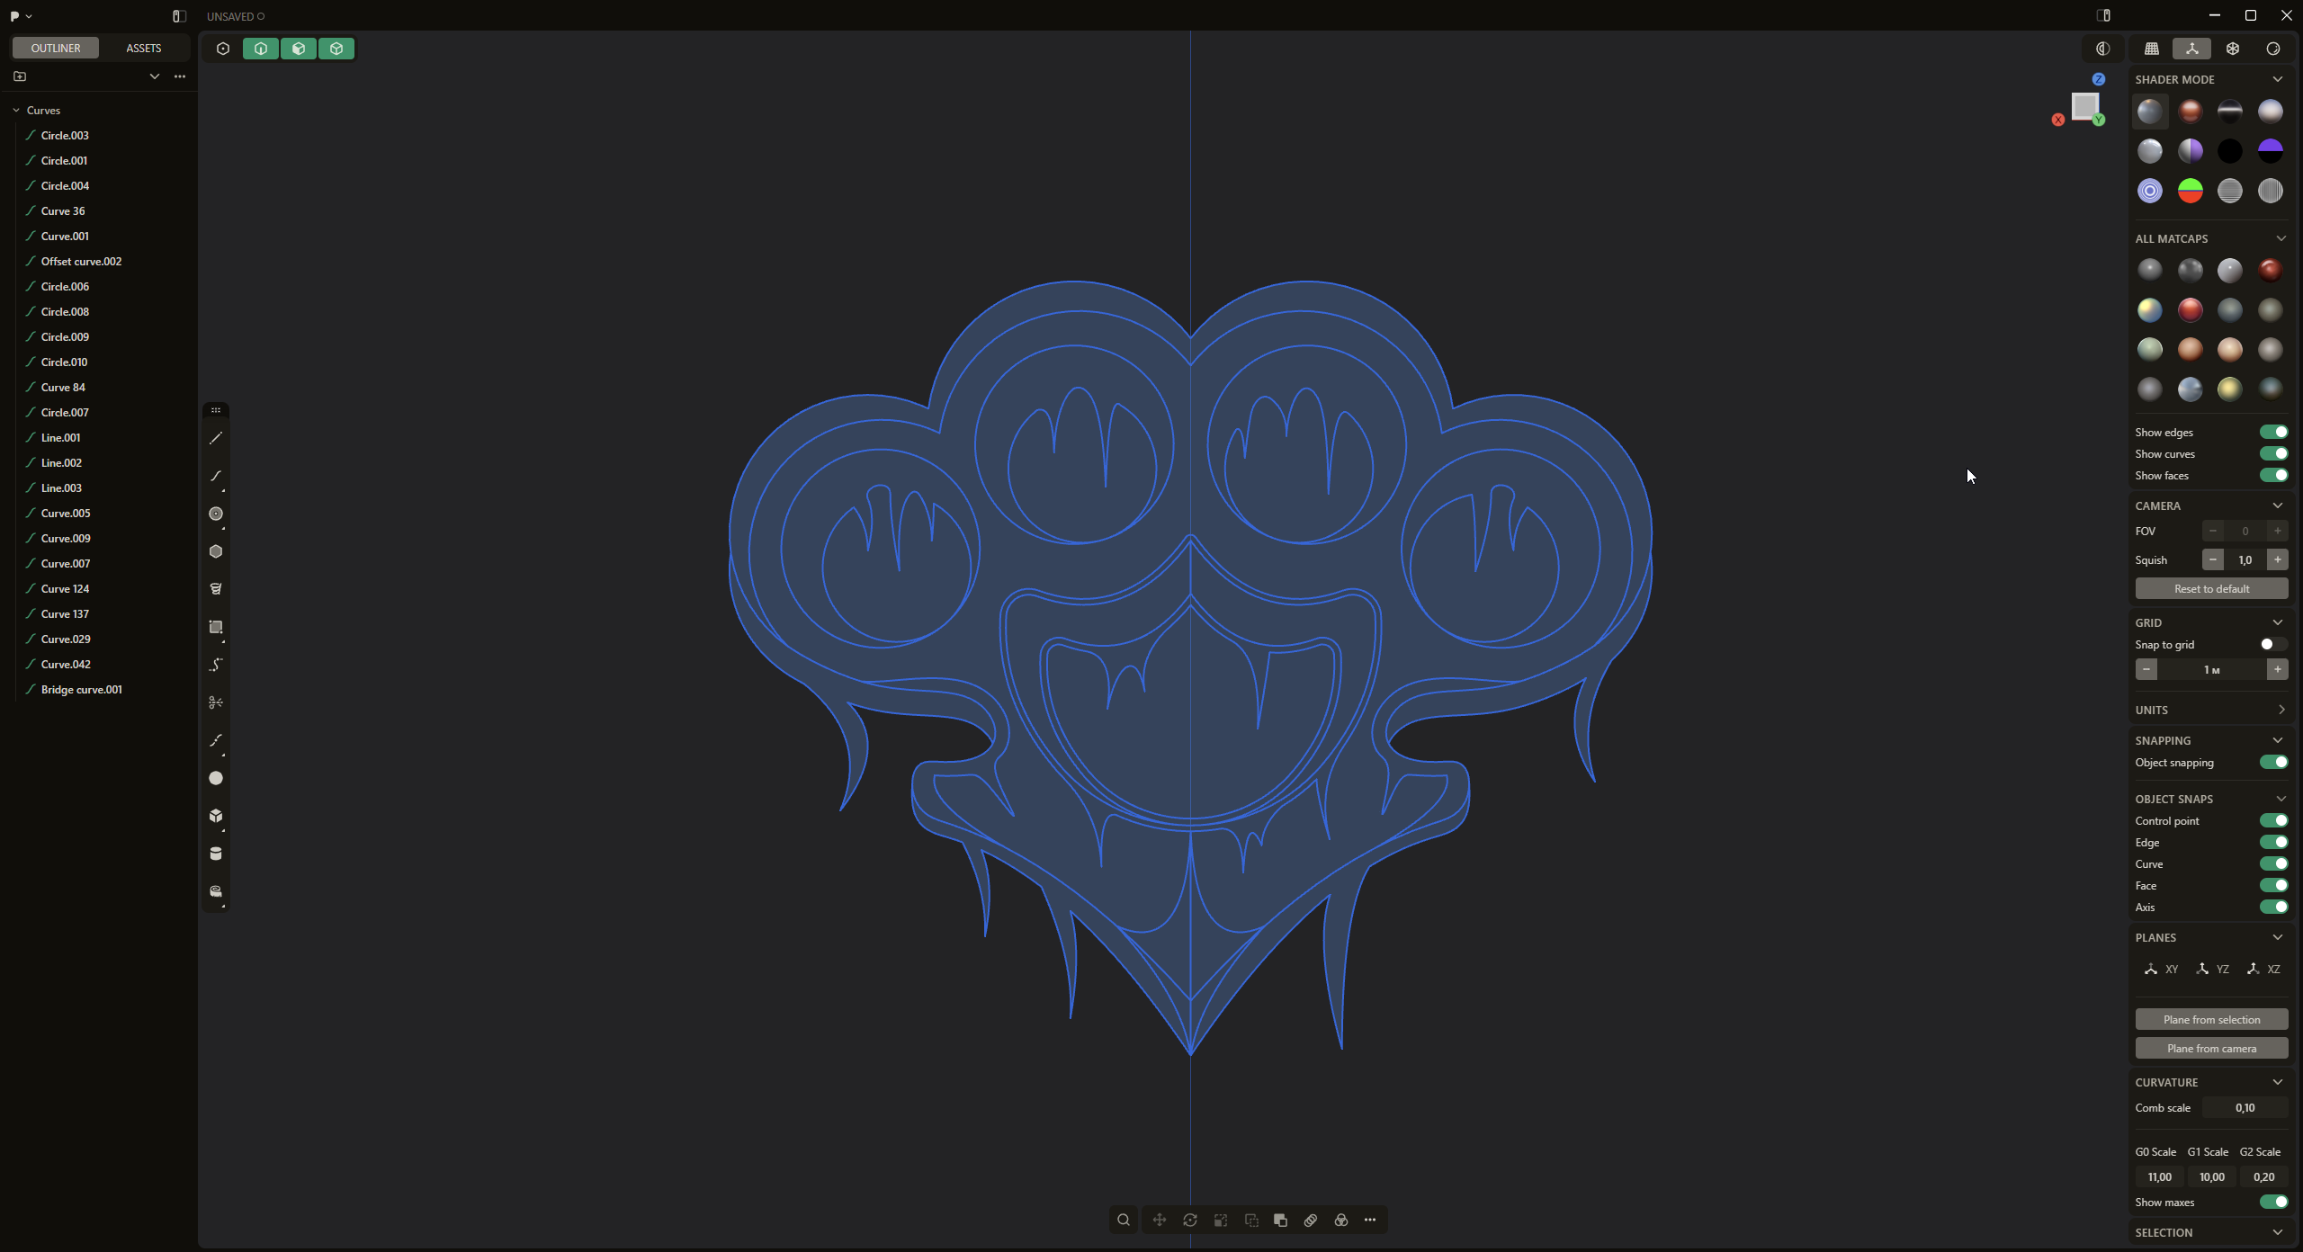This screenshot has height=1252, width=2303.
Task: Click the Reset to default button
Action: [2211, 589]
